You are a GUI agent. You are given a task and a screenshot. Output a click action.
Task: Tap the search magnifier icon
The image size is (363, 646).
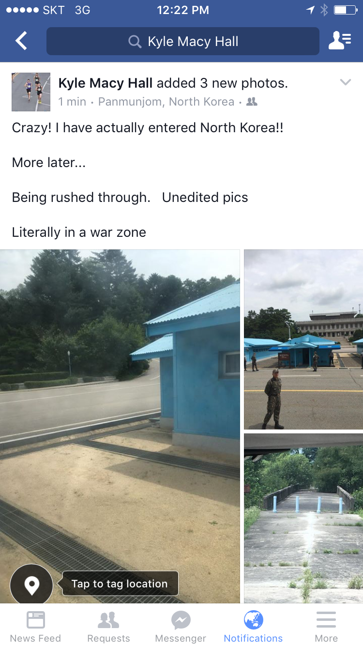[x=135, y=42]
